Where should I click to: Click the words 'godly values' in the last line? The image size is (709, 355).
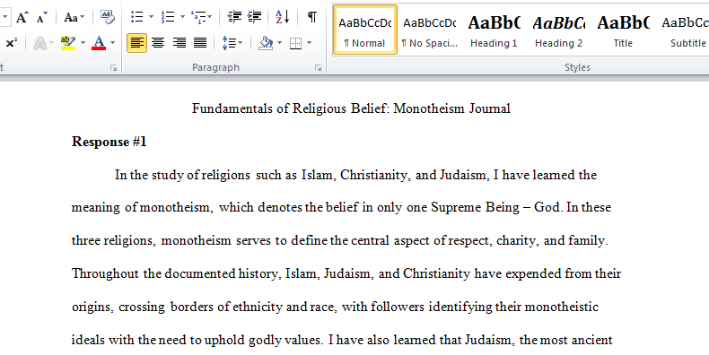point(285,340)
